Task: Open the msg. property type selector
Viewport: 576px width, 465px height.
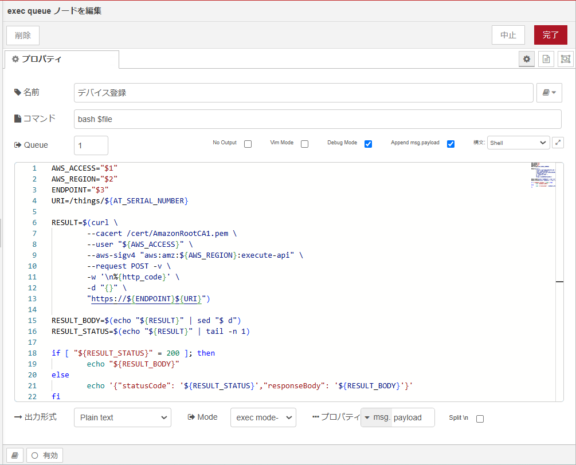Action: [376, 417]
